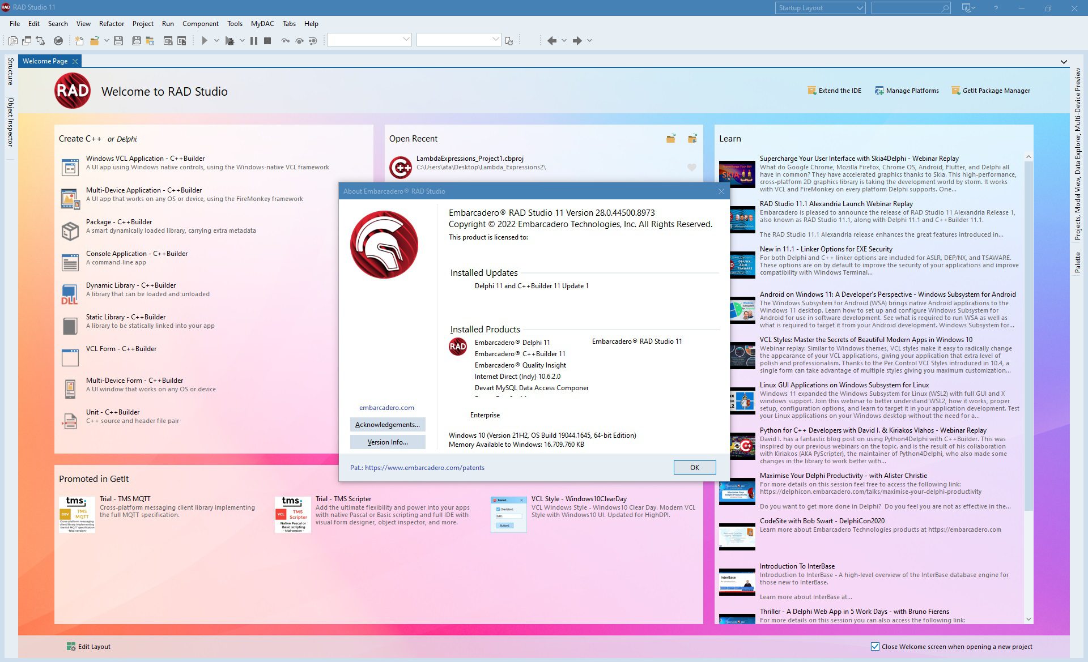1088x662 pixels.
Task: Click the Acknowledgements button
Action: [x=388, y=425]
